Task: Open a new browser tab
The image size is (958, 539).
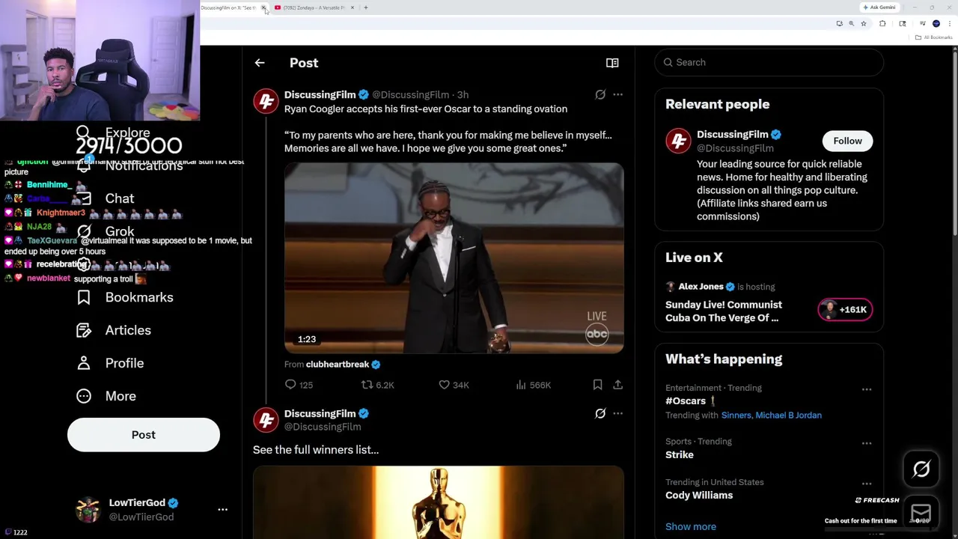Action: [x=365, y=7]
